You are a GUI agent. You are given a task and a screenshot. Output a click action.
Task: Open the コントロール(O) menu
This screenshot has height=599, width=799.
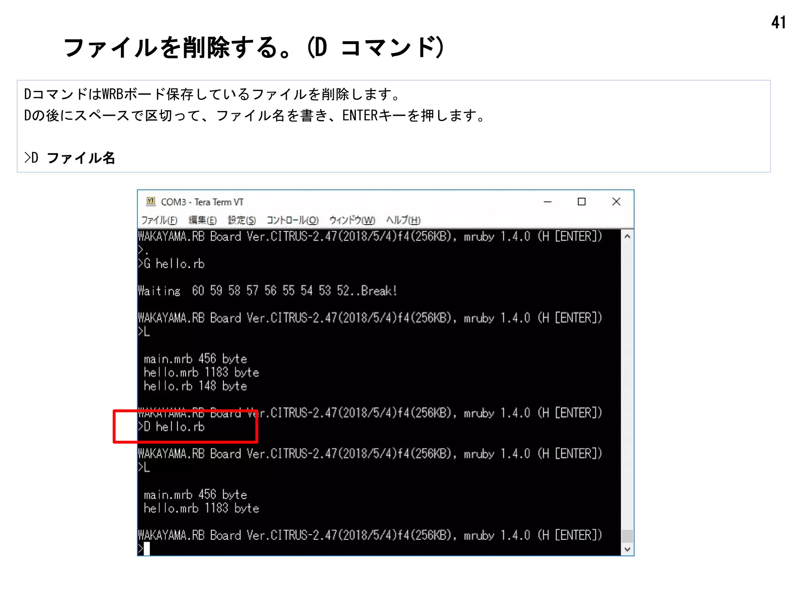click(293, 220)
